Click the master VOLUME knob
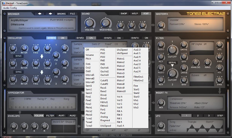This screenshot has height=138, width=232. (x=90, y=23)
